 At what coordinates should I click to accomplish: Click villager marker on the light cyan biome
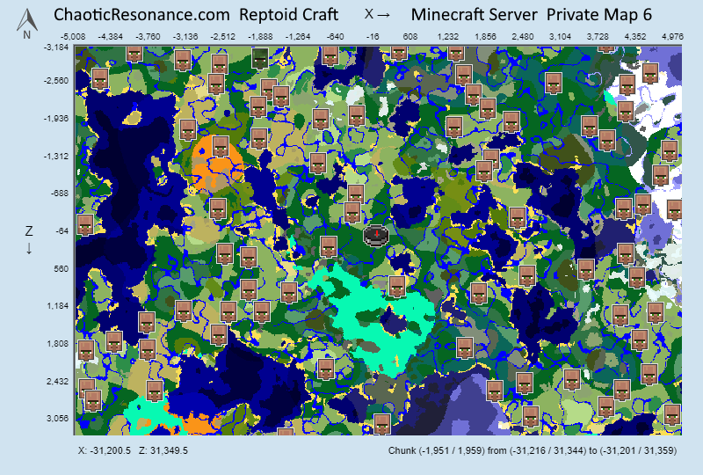tap(396, 287)
